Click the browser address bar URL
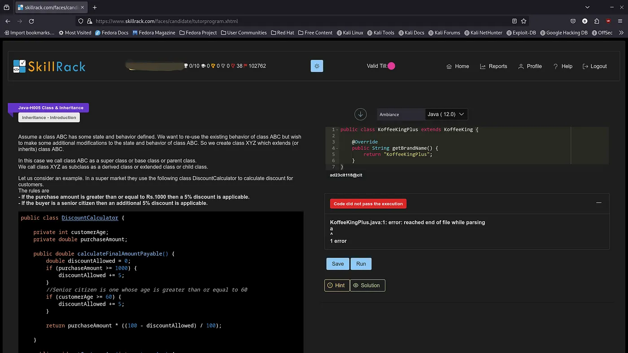This screenshot has width=628, height=353. (167, 21)
